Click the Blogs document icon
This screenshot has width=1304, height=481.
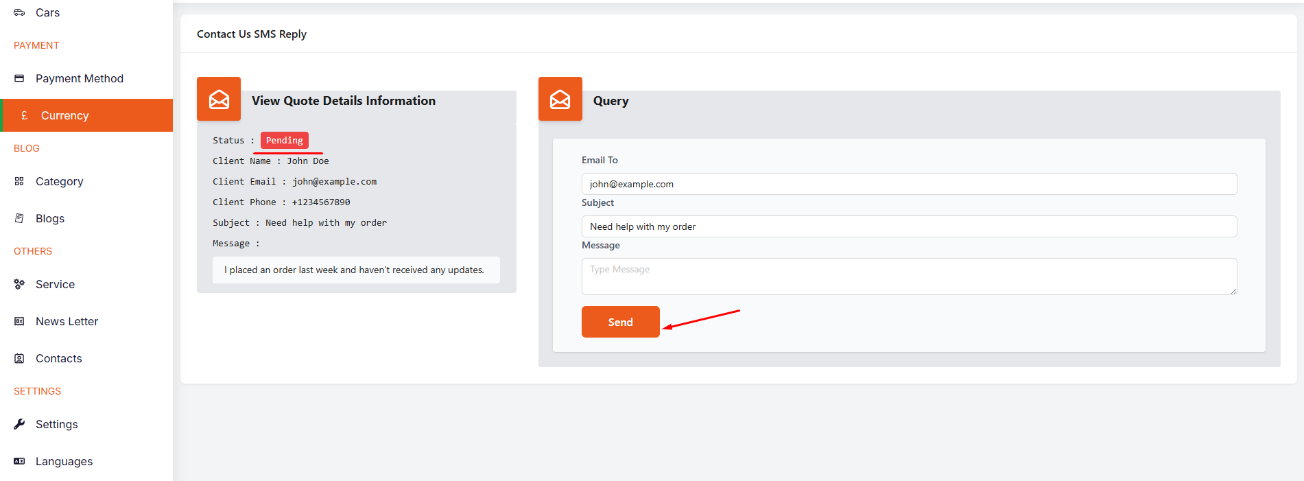coord(19,218)
